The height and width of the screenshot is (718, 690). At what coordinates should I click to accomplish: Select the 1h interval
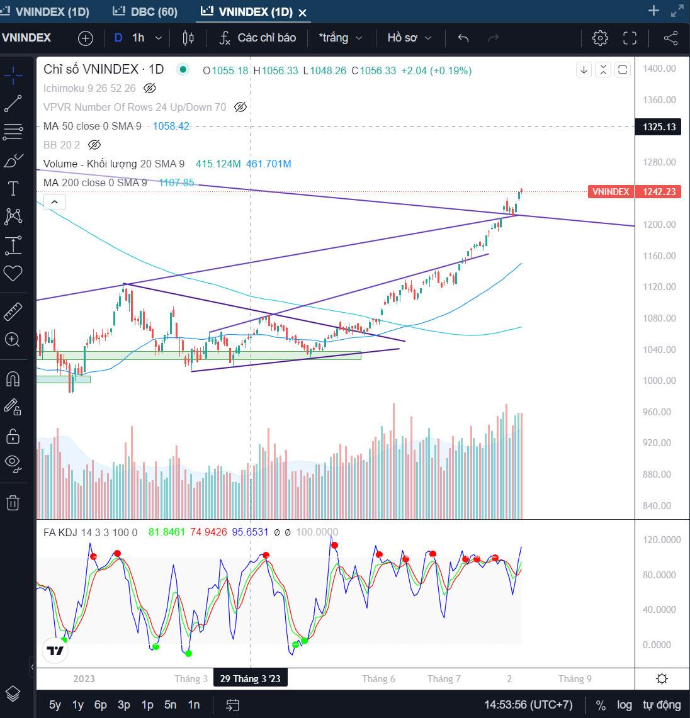[x=139, y=38]
